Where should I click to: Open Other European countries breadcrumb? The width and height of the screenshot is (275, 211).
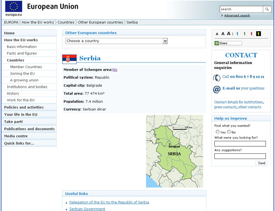100,22
